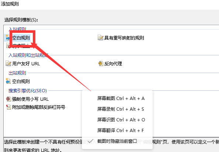Click the 入站规则和出站规则 group header
This screenshot has height=152, width=219.
click(28, 55)
